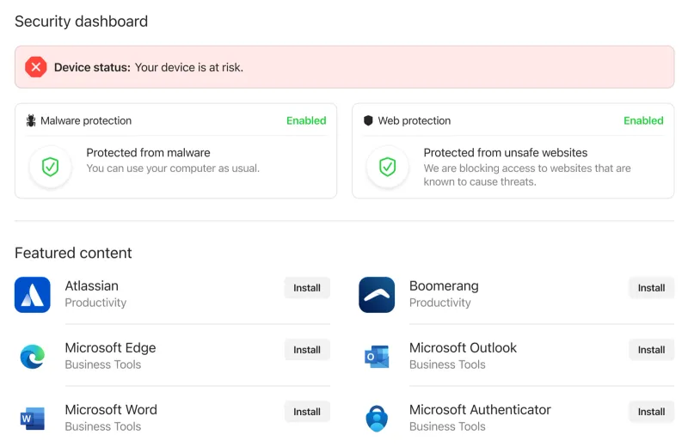Screen dimensions: 688x447
Task: Install Microsoft Outlook
Action: click(651, 350)
